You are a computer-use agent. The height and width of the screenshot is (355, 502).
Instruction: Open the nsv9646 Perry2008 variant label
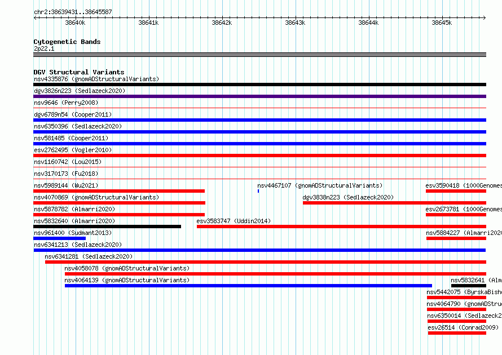coord(66,103)
